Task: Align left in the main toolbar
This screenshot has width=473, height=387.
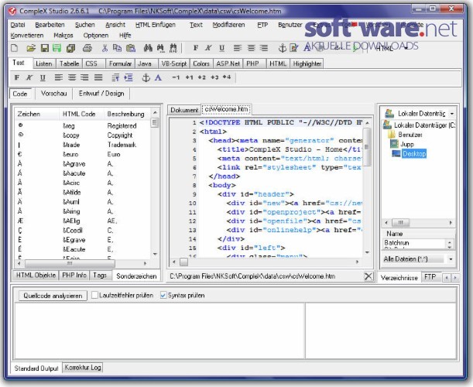Action: pyautogui.click(x=238, y=48)
